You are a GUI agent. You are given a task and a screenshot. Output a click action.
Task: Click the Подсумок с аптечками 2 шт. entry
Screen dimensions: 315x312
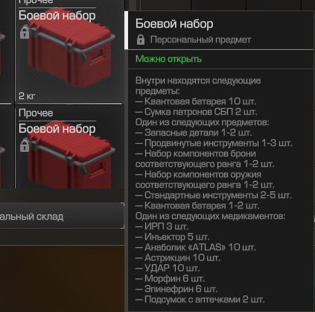(200, 299)
